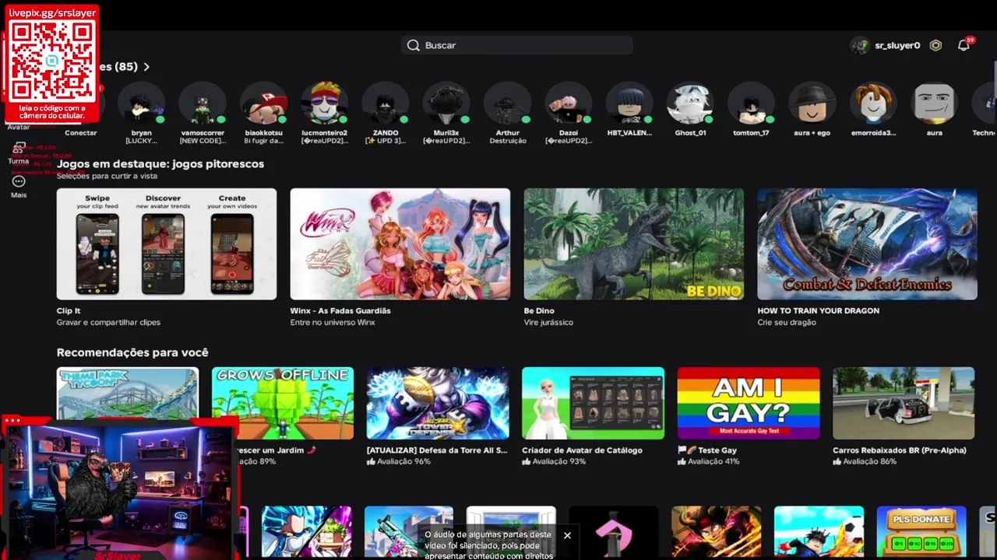Open bryan's friend avatar

point(142,103)
